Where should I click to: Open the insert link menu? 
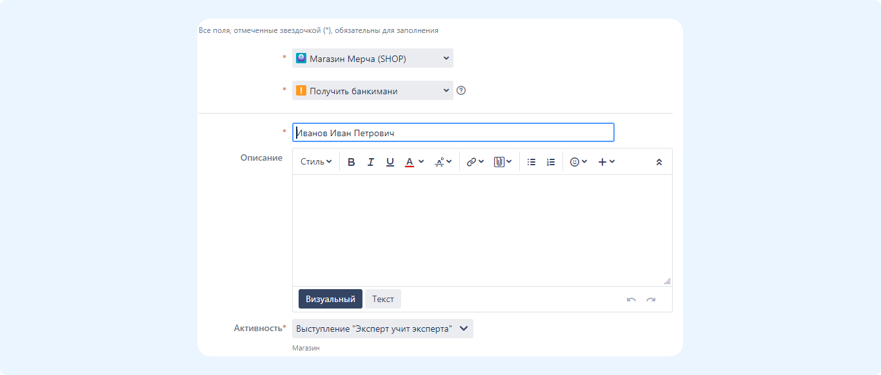475,162
